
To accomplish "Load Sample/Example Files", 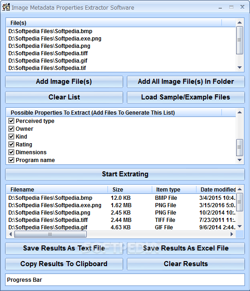I will click(x=186, y=97).
